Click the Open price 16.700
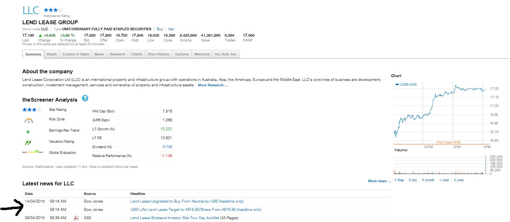510x222 pixels. [121, 35]
